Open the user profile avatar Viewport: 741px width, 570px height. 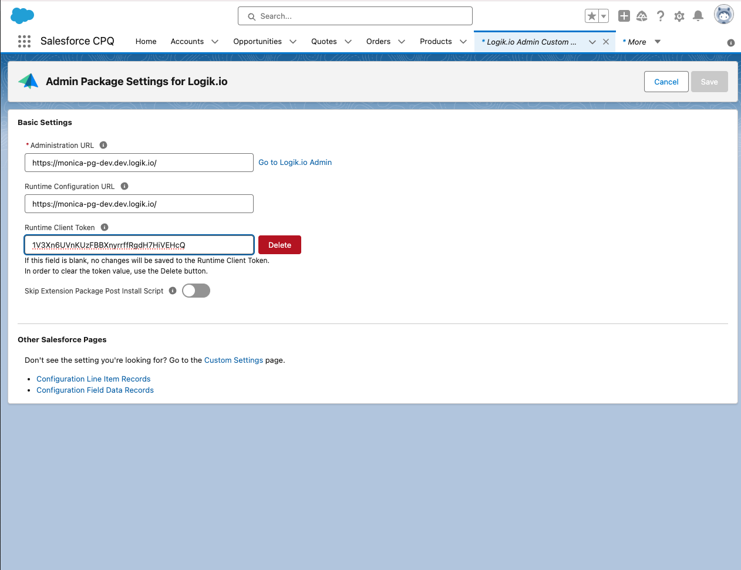point(724,15)
